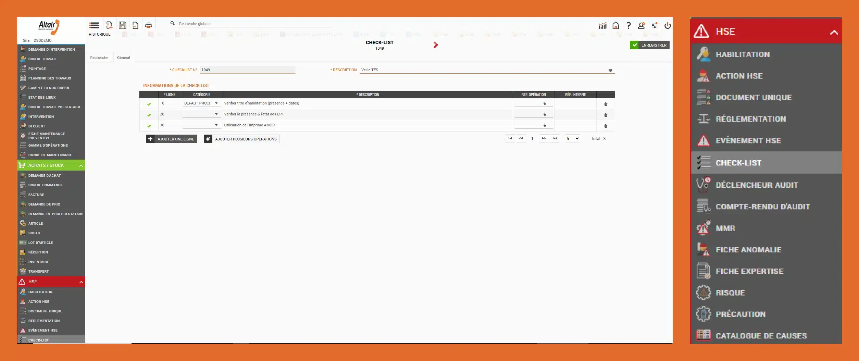Create a new record with the add-document icon

[x=109, y=25]
